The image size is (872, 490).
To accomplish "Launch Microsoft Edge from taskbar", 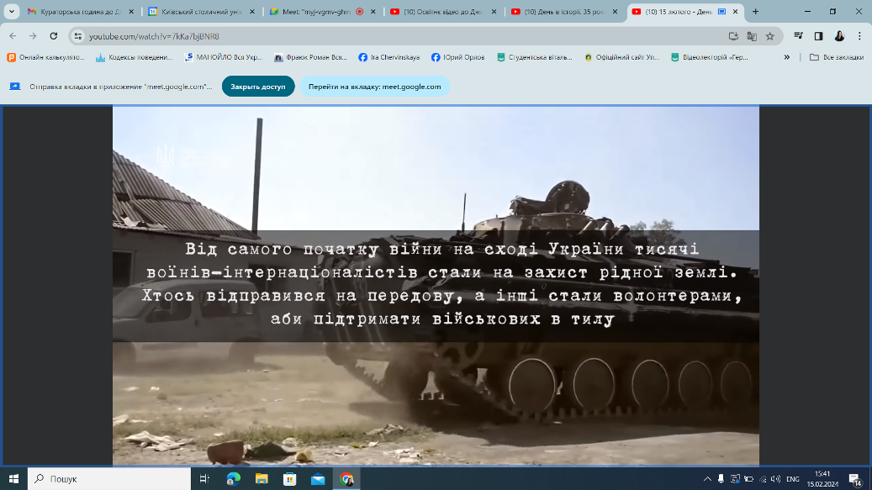I will point(234,479).
